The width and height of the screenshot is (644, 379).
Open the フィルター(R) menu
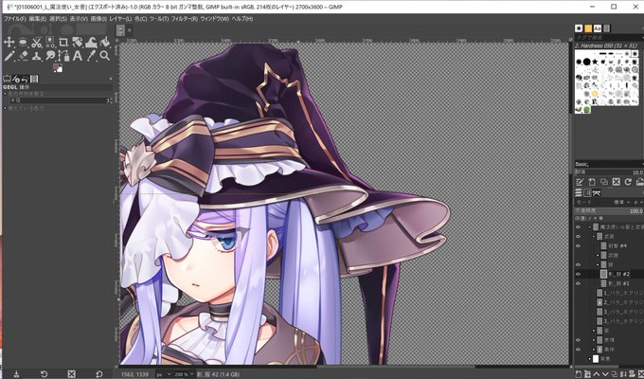185,19
